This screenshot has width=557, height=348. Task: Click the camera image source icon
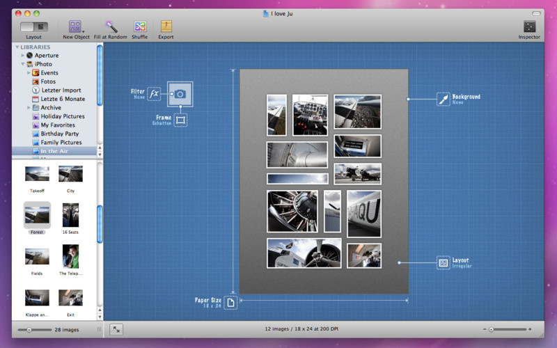[x=180, y=94]
